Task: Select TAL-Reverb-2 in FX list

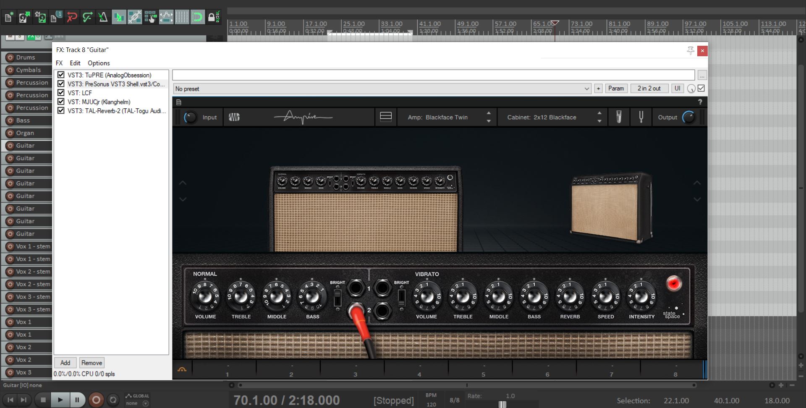Action: pos(117,111)
